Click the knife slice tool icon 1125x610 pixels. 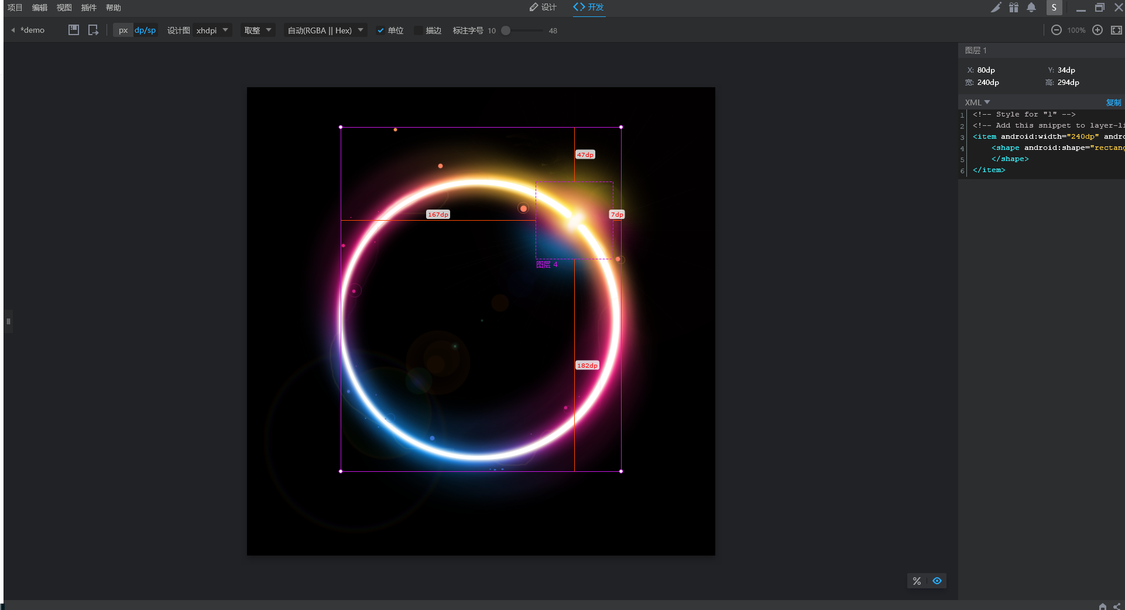click(x=996, y=8)
